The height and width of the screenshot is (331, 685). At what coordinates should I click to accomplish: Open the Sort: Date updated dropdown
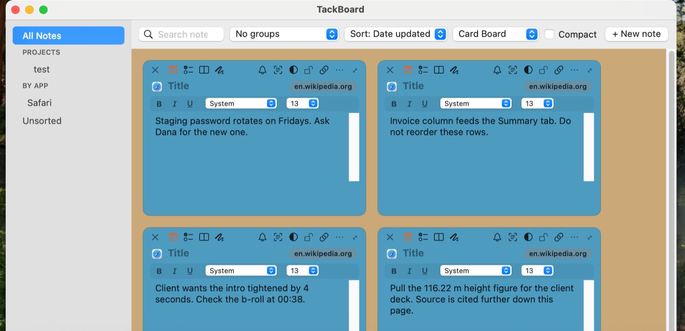coord(396,34)
